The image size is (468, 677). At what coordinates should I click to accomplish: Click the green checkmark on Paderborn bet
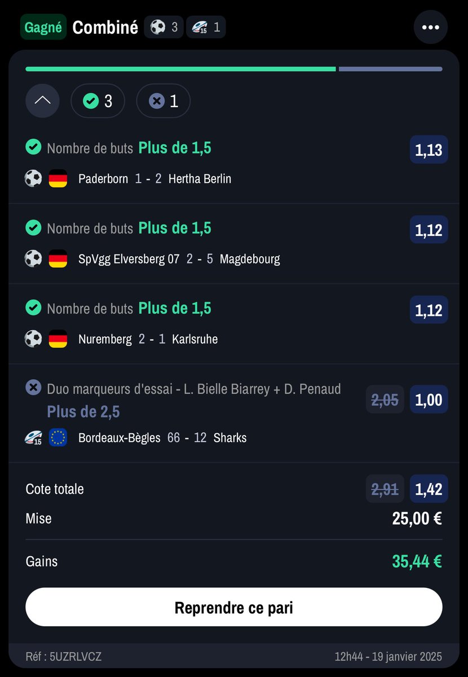[x=33, y=147]
